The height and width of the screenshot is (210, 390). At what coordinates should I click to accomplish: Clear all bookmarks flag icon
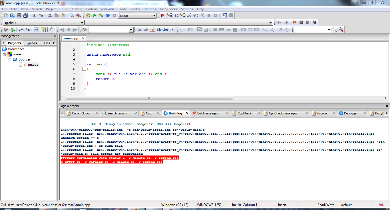coord(314,23)
